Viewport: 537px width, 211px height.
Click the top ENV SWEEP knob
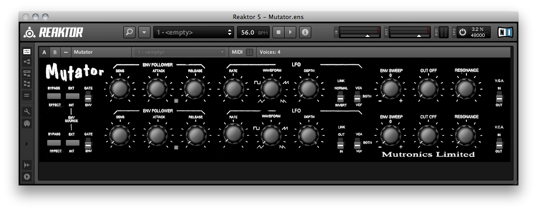(391, 89)
